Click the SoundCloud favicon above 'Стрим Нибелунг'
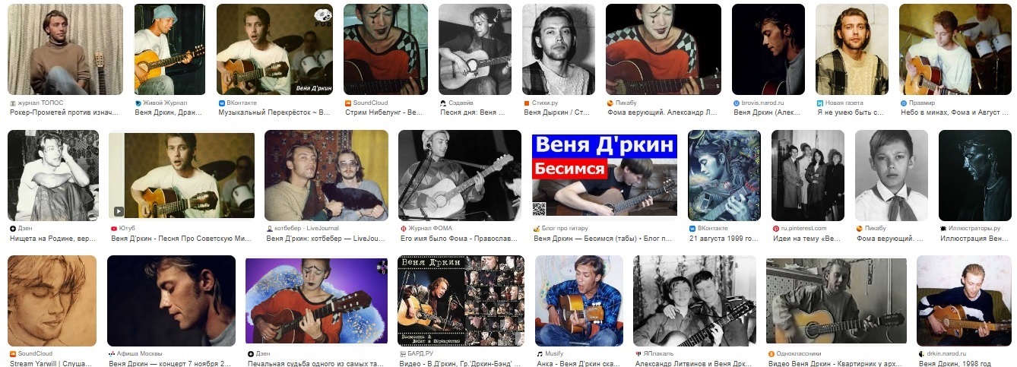The image size is (1017, 367). pyautogui.click(x=347, y=103)
